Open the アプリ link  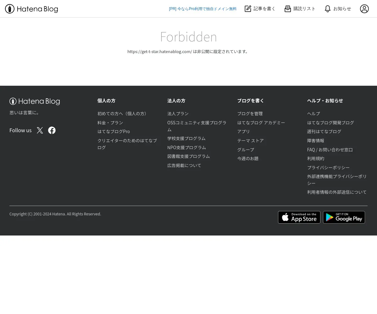point(243,132)
